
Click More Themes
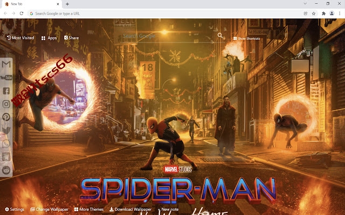(x=89, y=209)
